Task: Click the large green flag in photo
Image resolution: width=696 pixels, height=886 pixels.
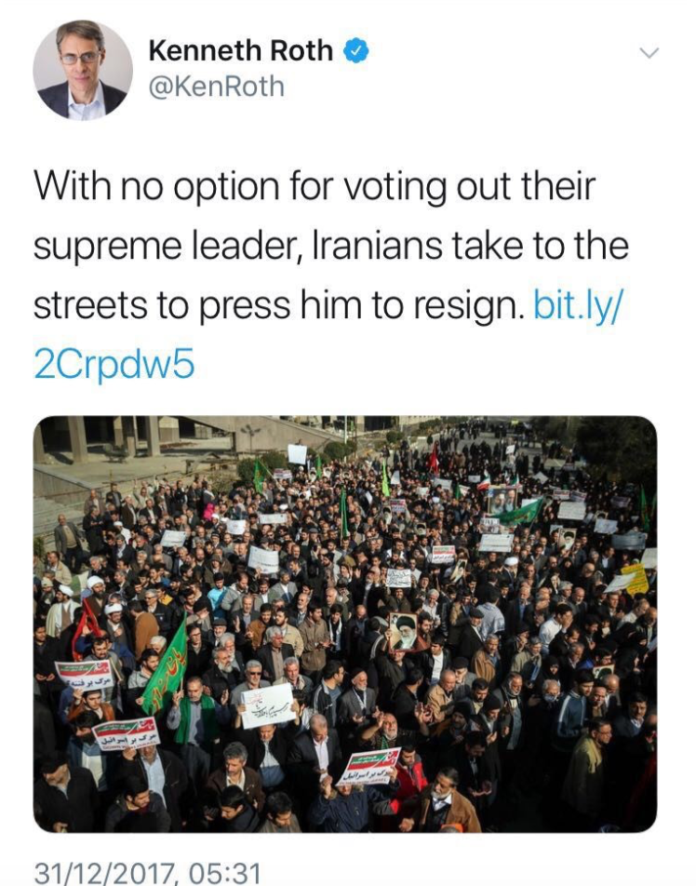Action: tap(165, 666)
